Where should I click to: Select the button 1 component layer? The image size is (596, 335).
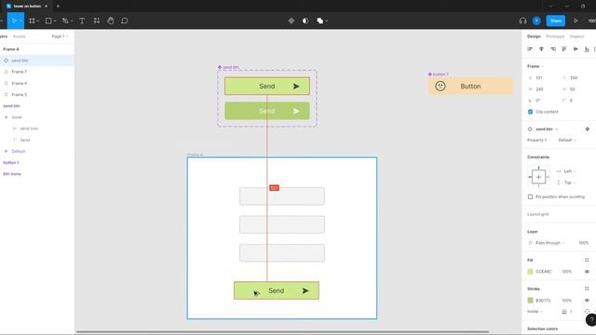click(x=37, y=163)
